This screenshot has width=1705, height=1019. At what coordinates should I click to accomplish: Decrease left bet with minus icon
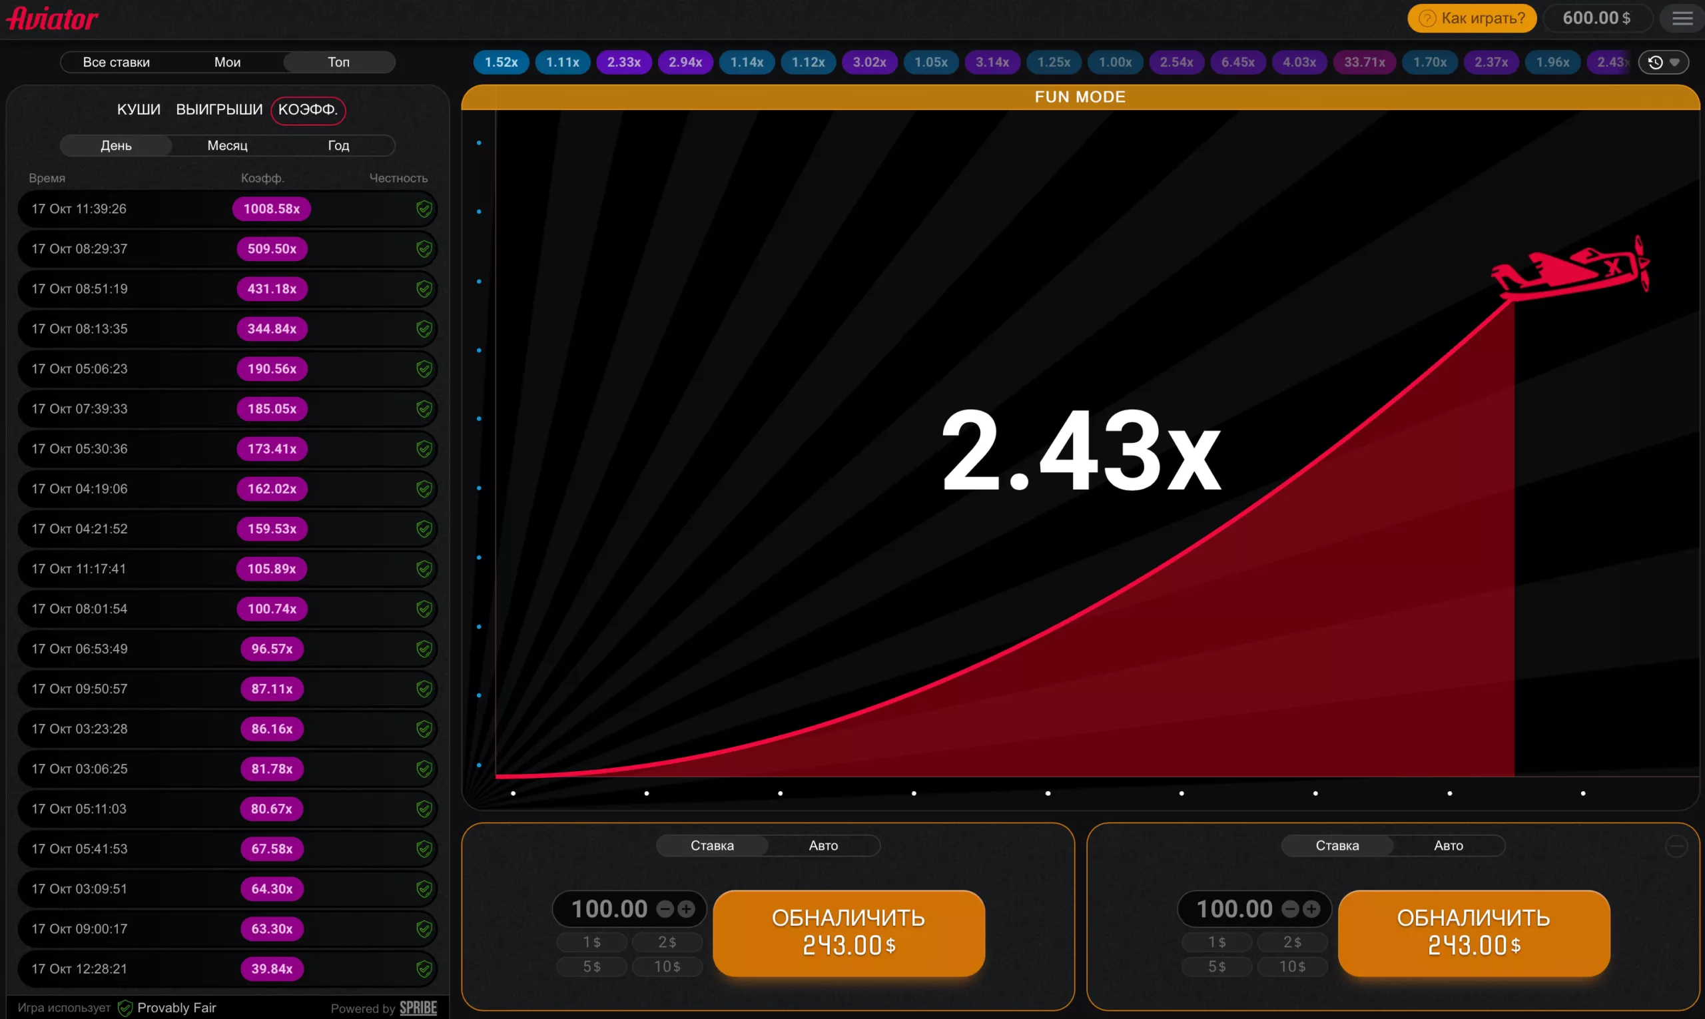[x=665, y=909]
